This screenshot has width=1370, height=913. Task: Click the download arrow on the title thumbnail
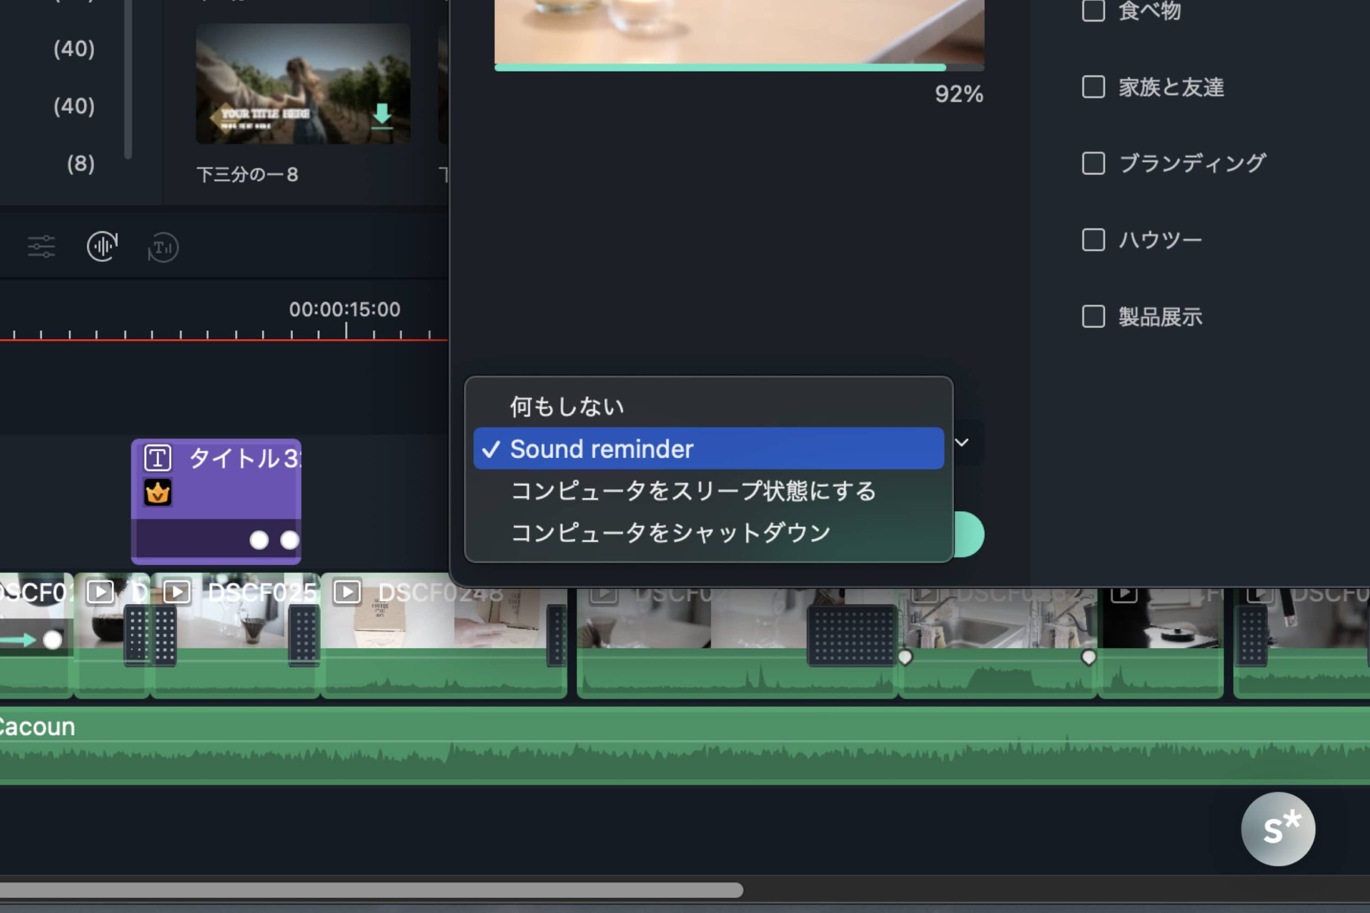[x=382, y=114]
